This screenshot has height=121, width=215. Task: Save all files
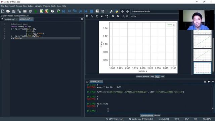(19, 11)
